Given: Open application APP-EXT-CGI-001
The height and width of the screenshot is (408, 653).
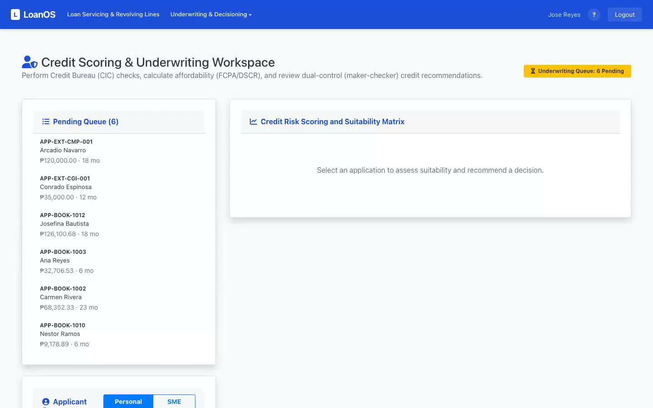Looking at the screenshot, I should [x=65, y=179].
